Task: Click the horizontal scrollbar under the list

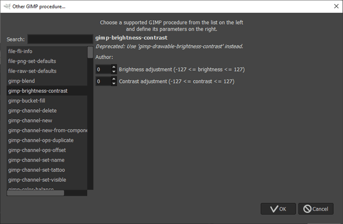Action: click(x=35, y=193)
